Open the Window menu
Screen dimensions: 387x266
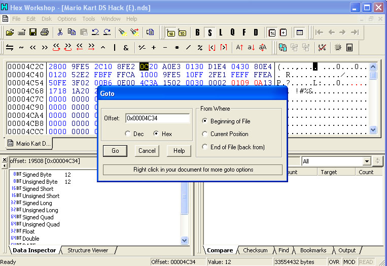pos(111,19)
